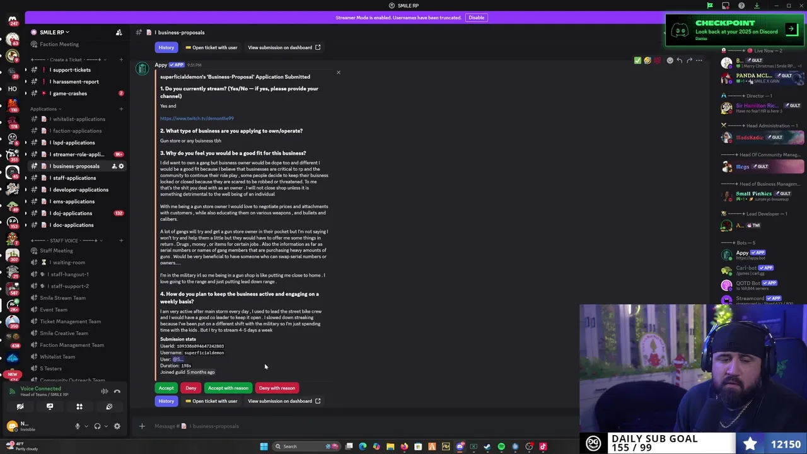Choose Deny with reason
Screen dimensions: 807x454
(277, 388)
